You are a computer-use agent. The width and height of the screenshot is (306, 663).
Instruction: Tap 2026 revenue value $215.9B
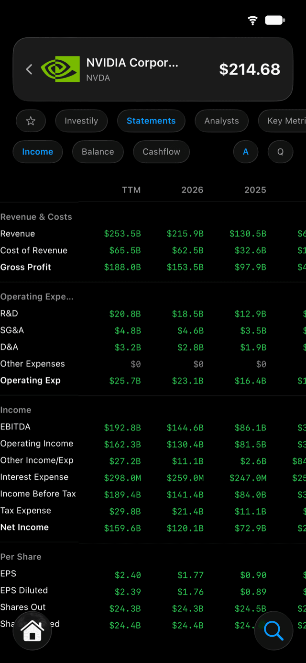tap(185, 234)
